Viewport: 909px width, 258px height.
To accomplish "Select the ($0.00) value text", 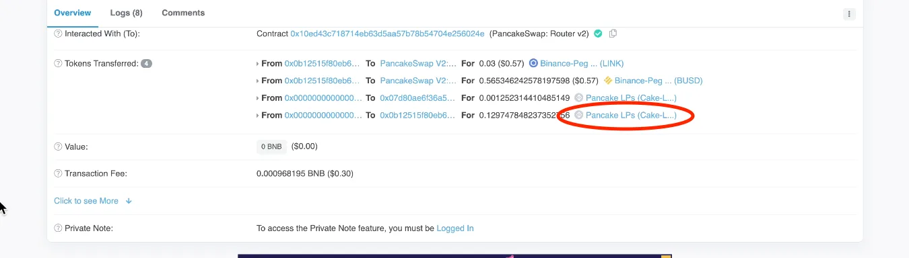I will [304, 146].
